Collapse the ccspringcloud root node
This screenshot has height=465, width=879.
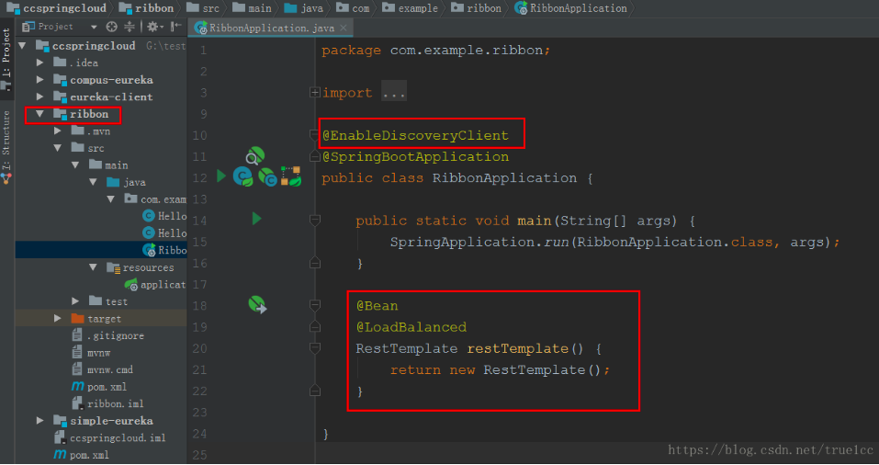[x=22, y=45]
